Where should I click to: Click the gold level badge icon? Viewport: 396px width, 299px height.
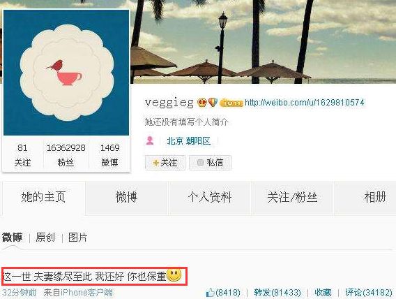coord(231,103)
